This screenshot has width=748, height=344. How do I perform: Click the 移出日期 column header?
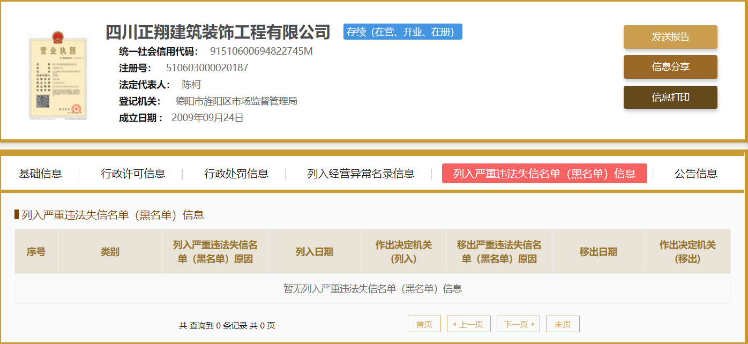(x=599, y=252)
